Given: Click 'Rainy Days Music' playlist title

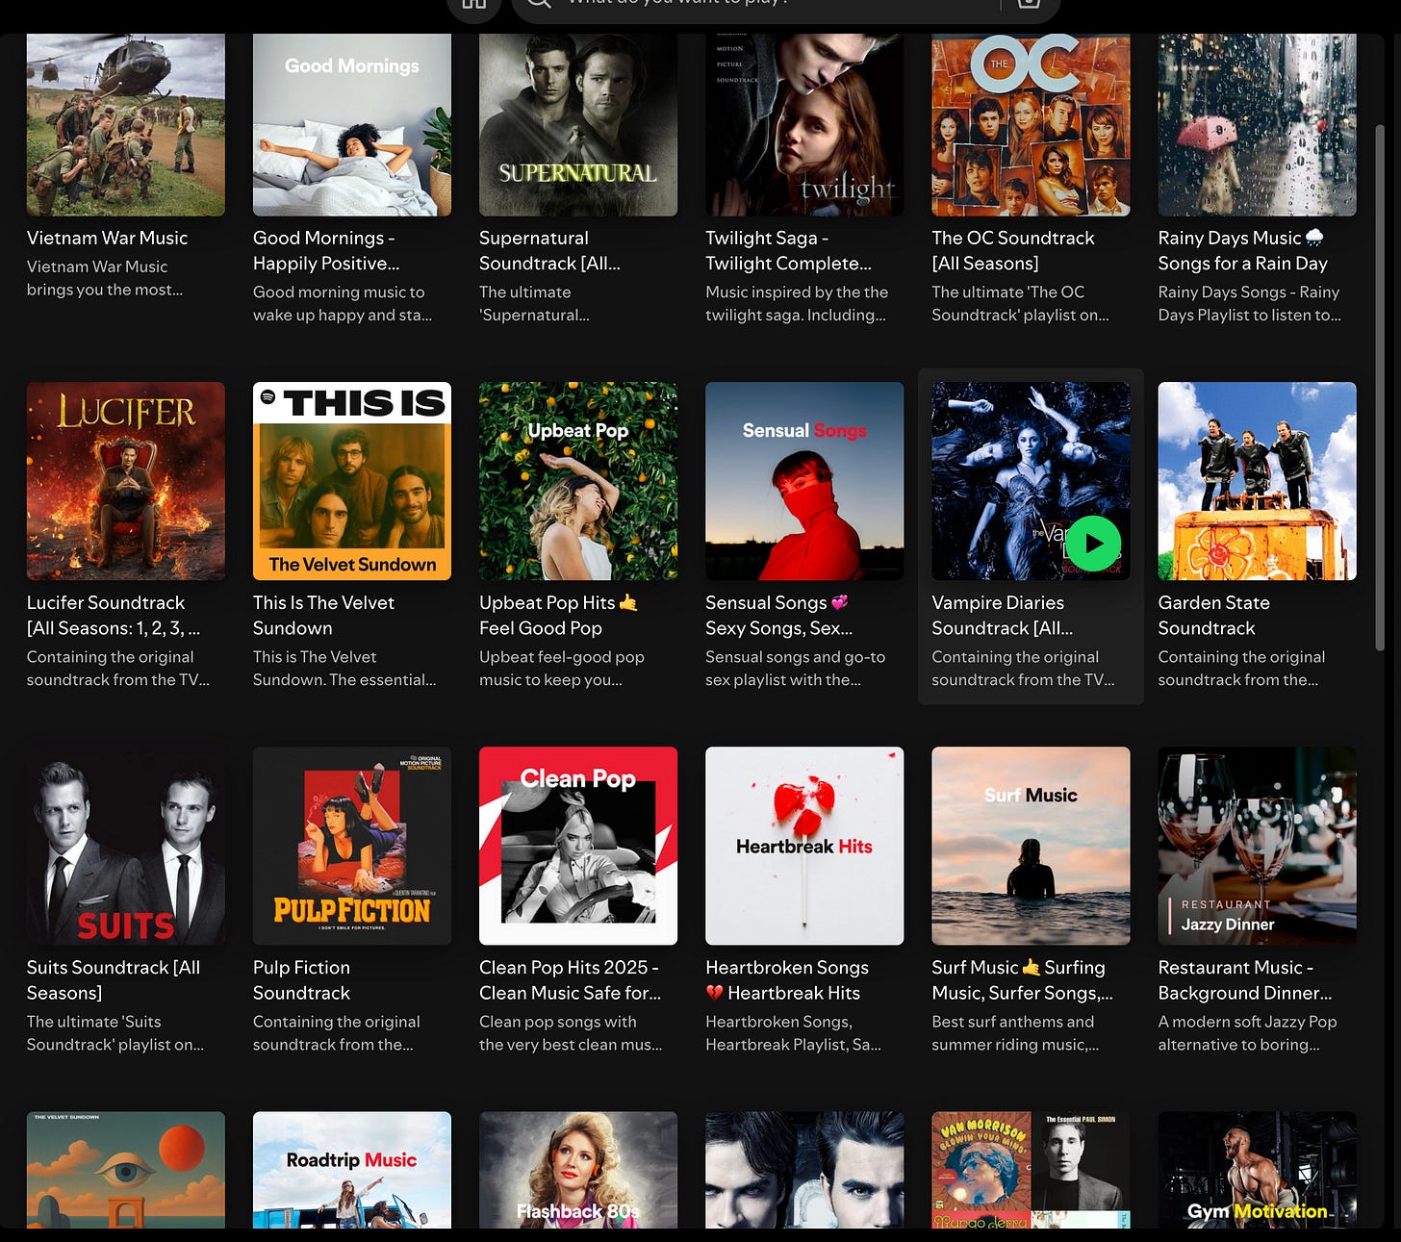Looking at the screenshot, I should [1242, 250].
